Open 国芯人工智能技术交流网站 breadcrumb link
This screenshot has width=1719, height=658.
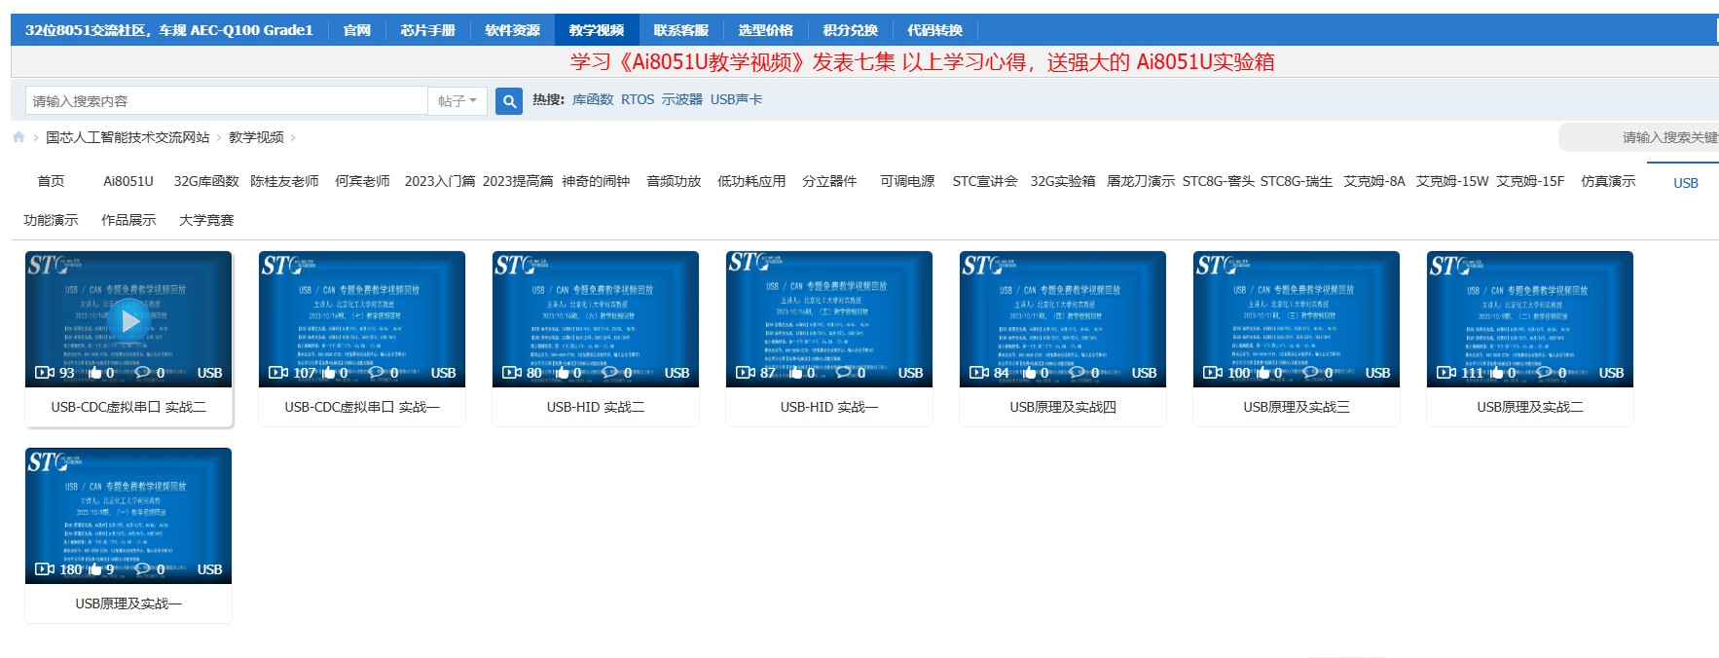(128, 137)
